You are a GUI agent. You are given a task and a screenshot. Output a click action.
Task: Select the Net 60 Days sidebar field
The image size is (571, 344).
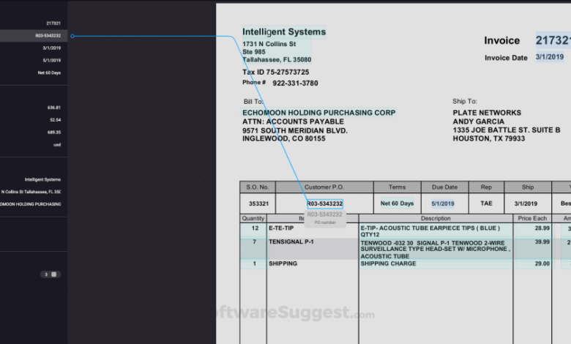[49, 72]
